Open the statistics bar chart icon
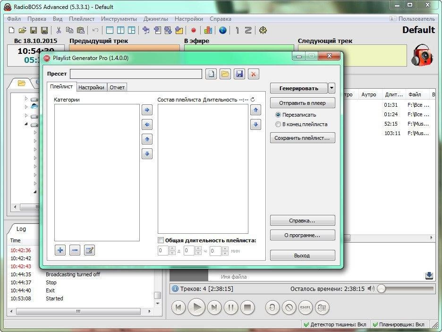The width and height of the screenshot is (442, 332). [x=208, y=30]
